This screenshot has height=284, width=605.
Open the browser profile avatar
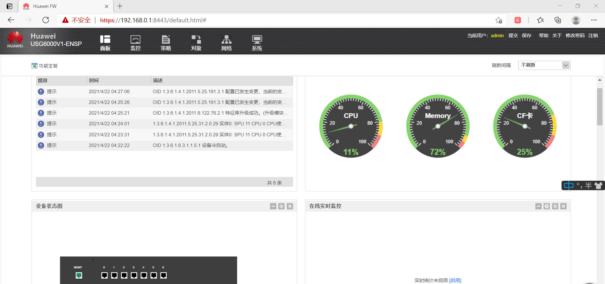pos(576,20)
